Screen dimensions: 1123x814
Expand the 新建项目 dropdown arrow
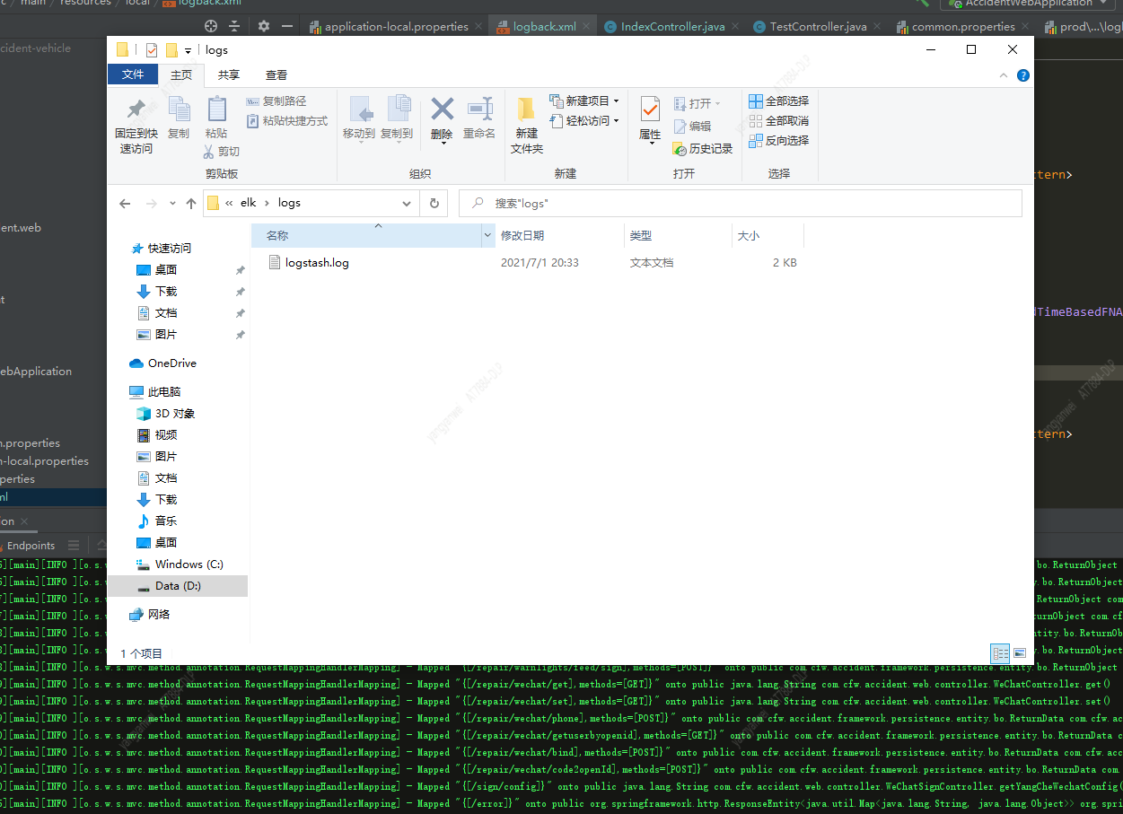[x=616, y=101]
